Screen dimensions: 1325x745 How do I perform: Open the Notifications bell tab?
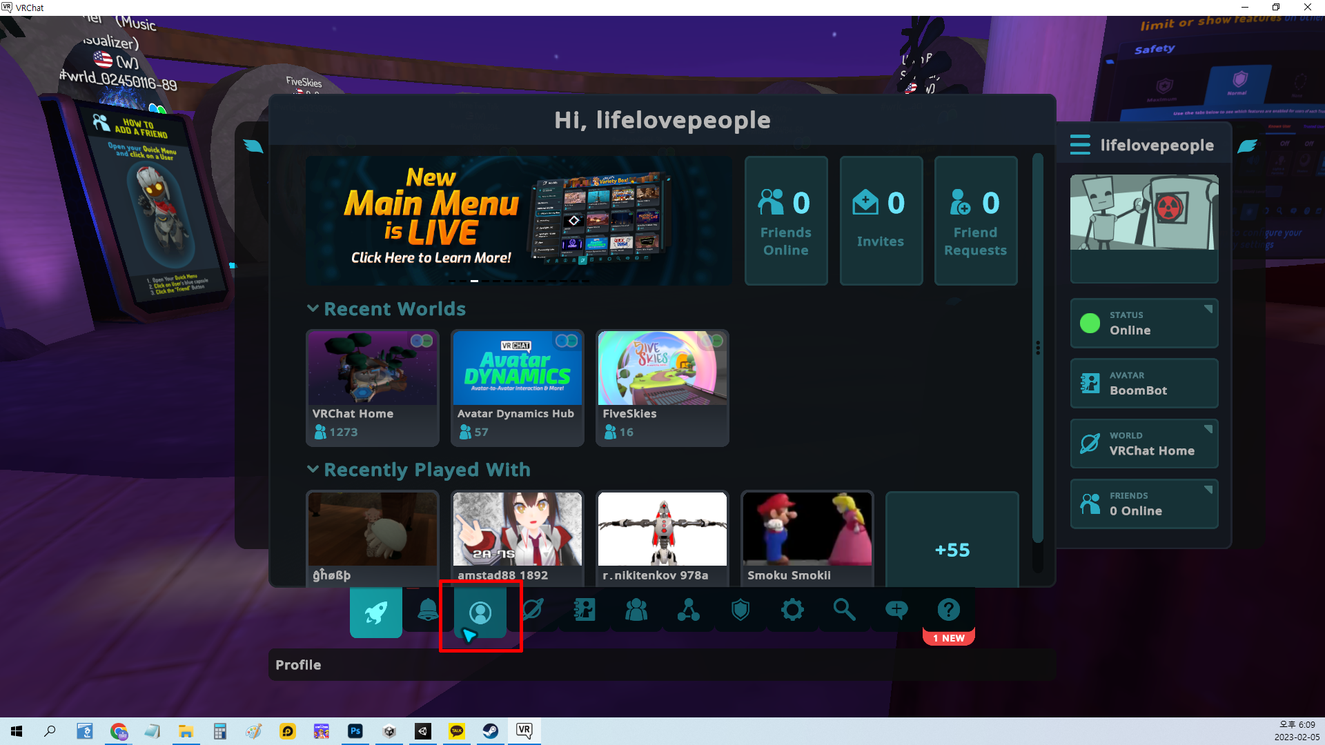click(428, 610)
